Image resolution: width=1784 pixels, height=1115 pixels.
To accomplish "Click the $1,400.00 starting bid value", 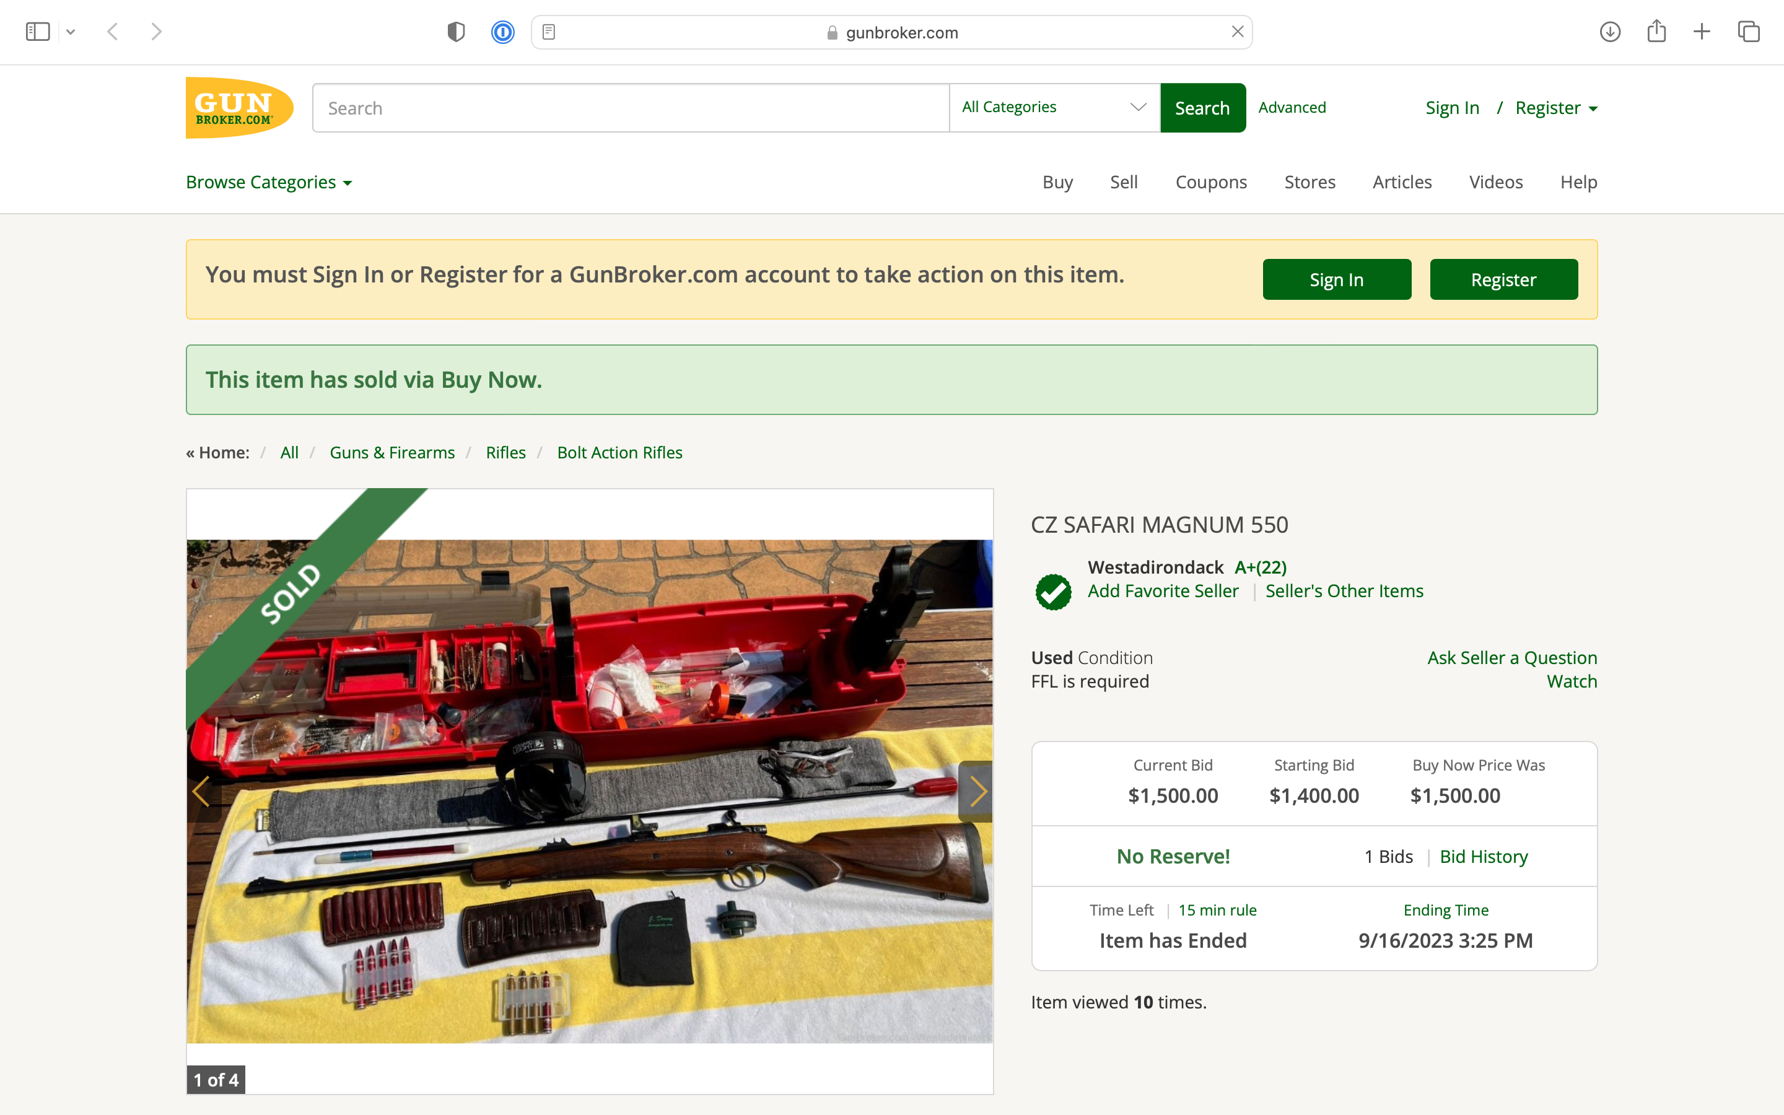I will click(x=1314, y=796).
